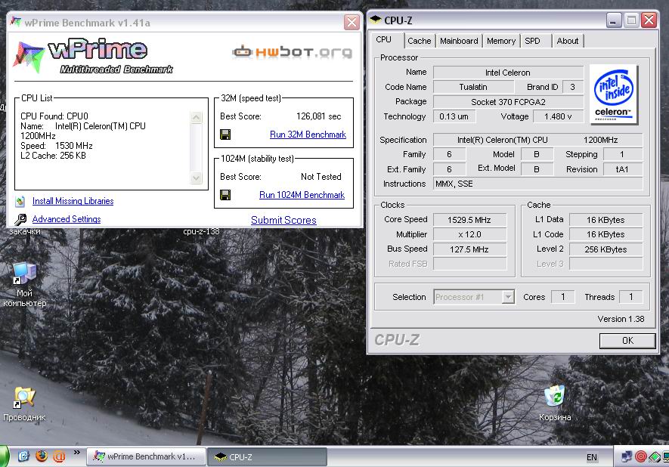The image size is (669, 467).
Task: Click the EN language indicator in taskbar
Action: click(592, 457)
